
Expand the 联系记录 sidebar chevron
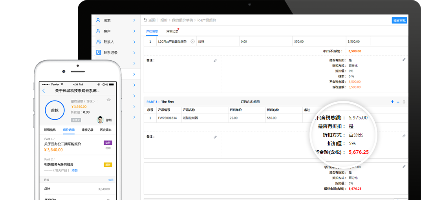[134, 52]
